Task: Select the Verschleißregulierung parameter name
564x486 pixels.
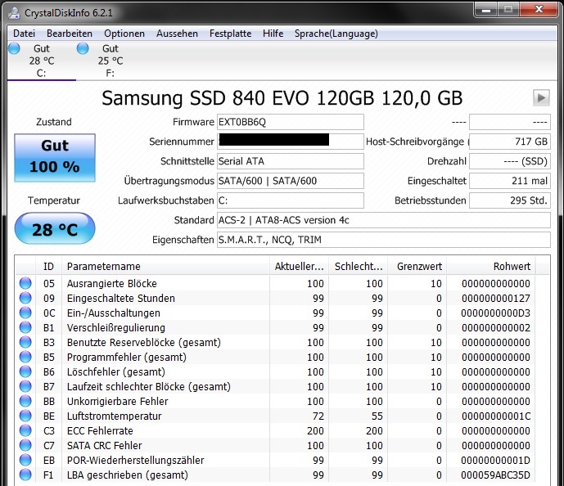Action: tap(115, 328)
